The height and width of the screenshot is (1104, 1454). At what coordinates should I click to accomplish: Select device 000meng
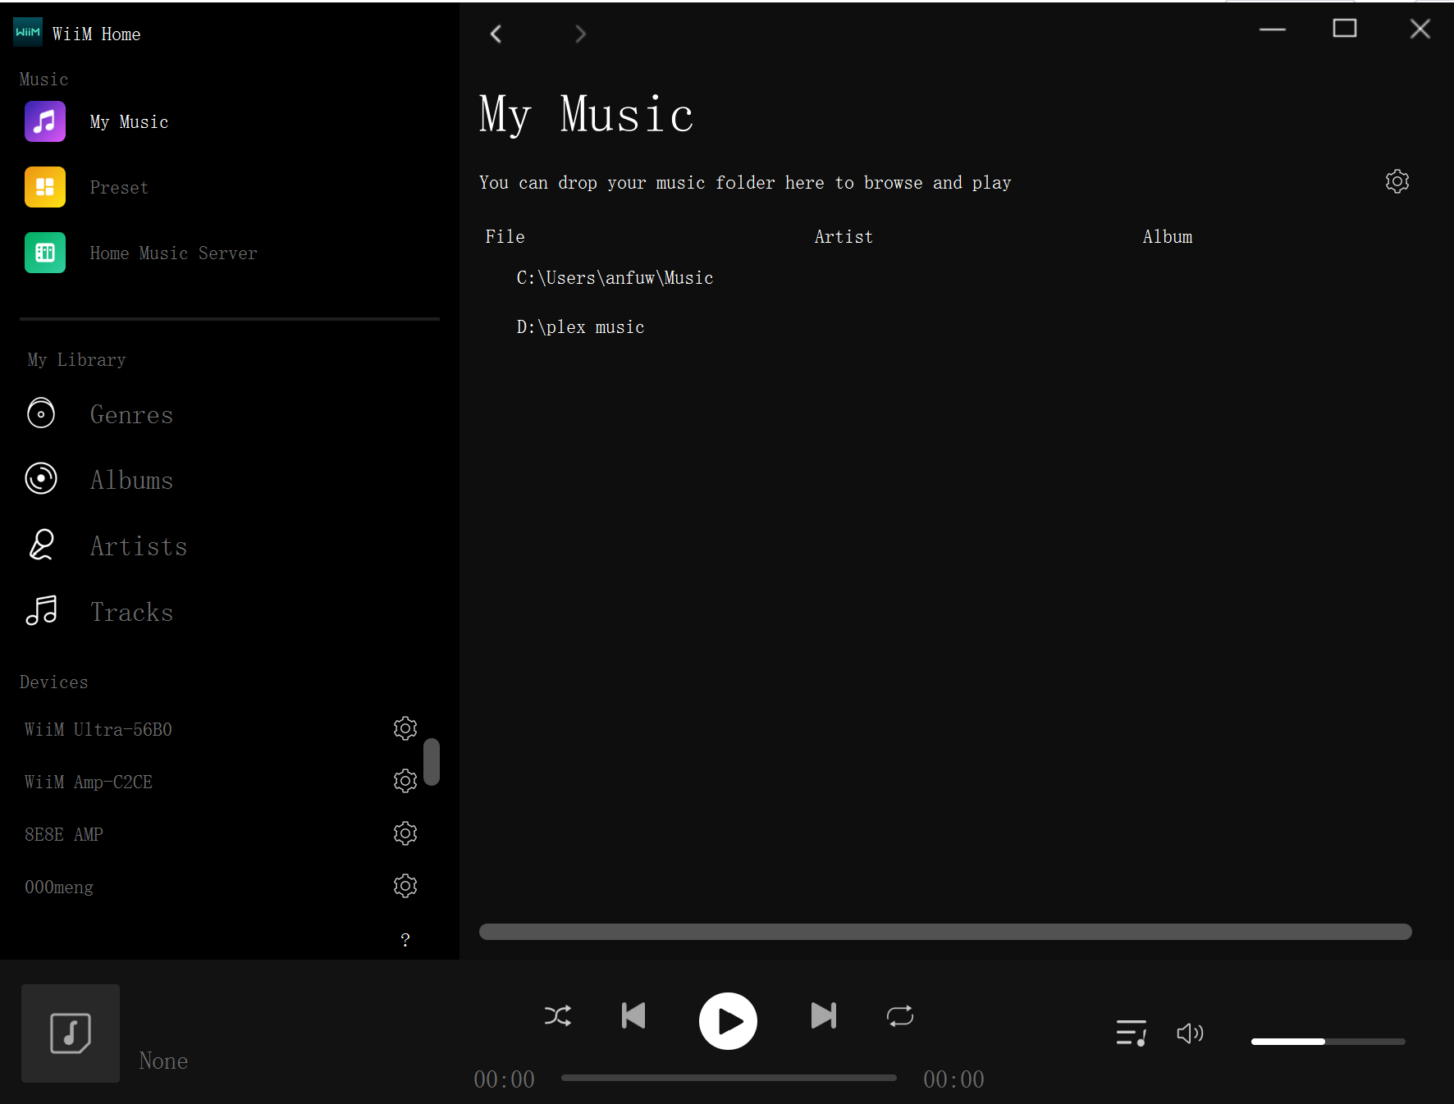[59, 887]
